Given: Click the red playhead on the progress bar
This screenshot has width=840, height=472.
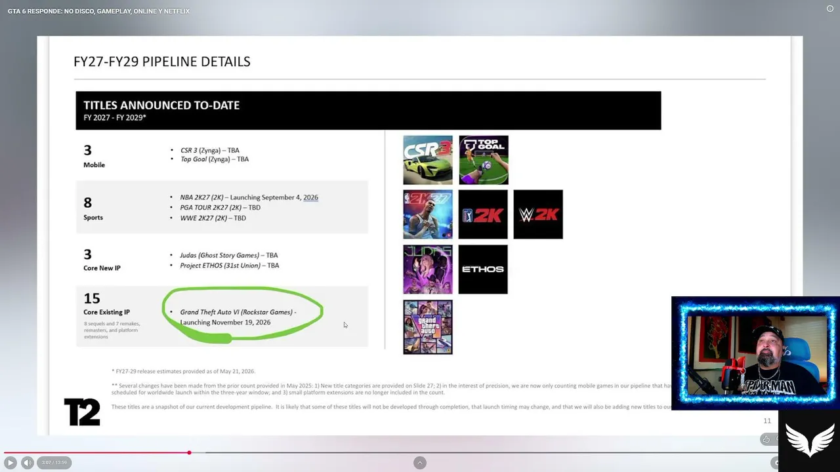Looking at the screenshot, I should click(189, 452).
